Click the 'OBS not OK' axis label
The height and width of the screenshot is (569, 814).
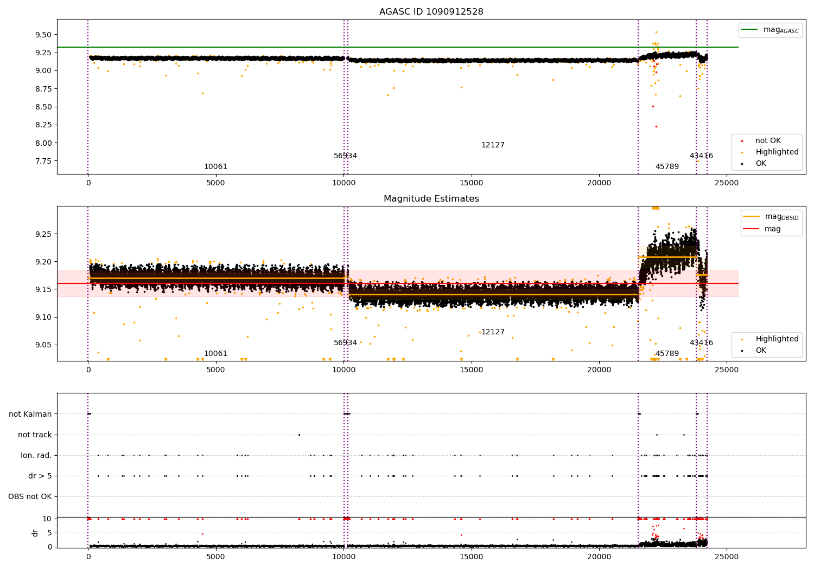pyautogui.click(x=30, y=496)
